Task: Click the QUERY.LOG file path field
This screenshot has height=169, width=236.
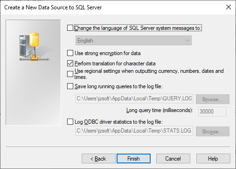Action: [134, 99]
